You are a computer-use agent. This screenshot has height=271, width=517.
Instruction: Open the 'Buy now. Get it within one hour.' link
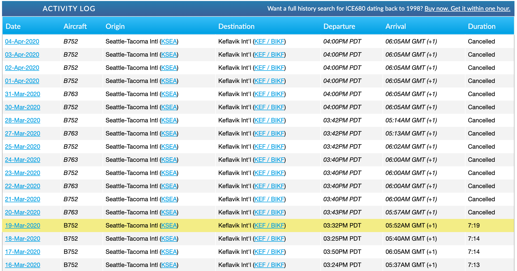click(467, 9)
